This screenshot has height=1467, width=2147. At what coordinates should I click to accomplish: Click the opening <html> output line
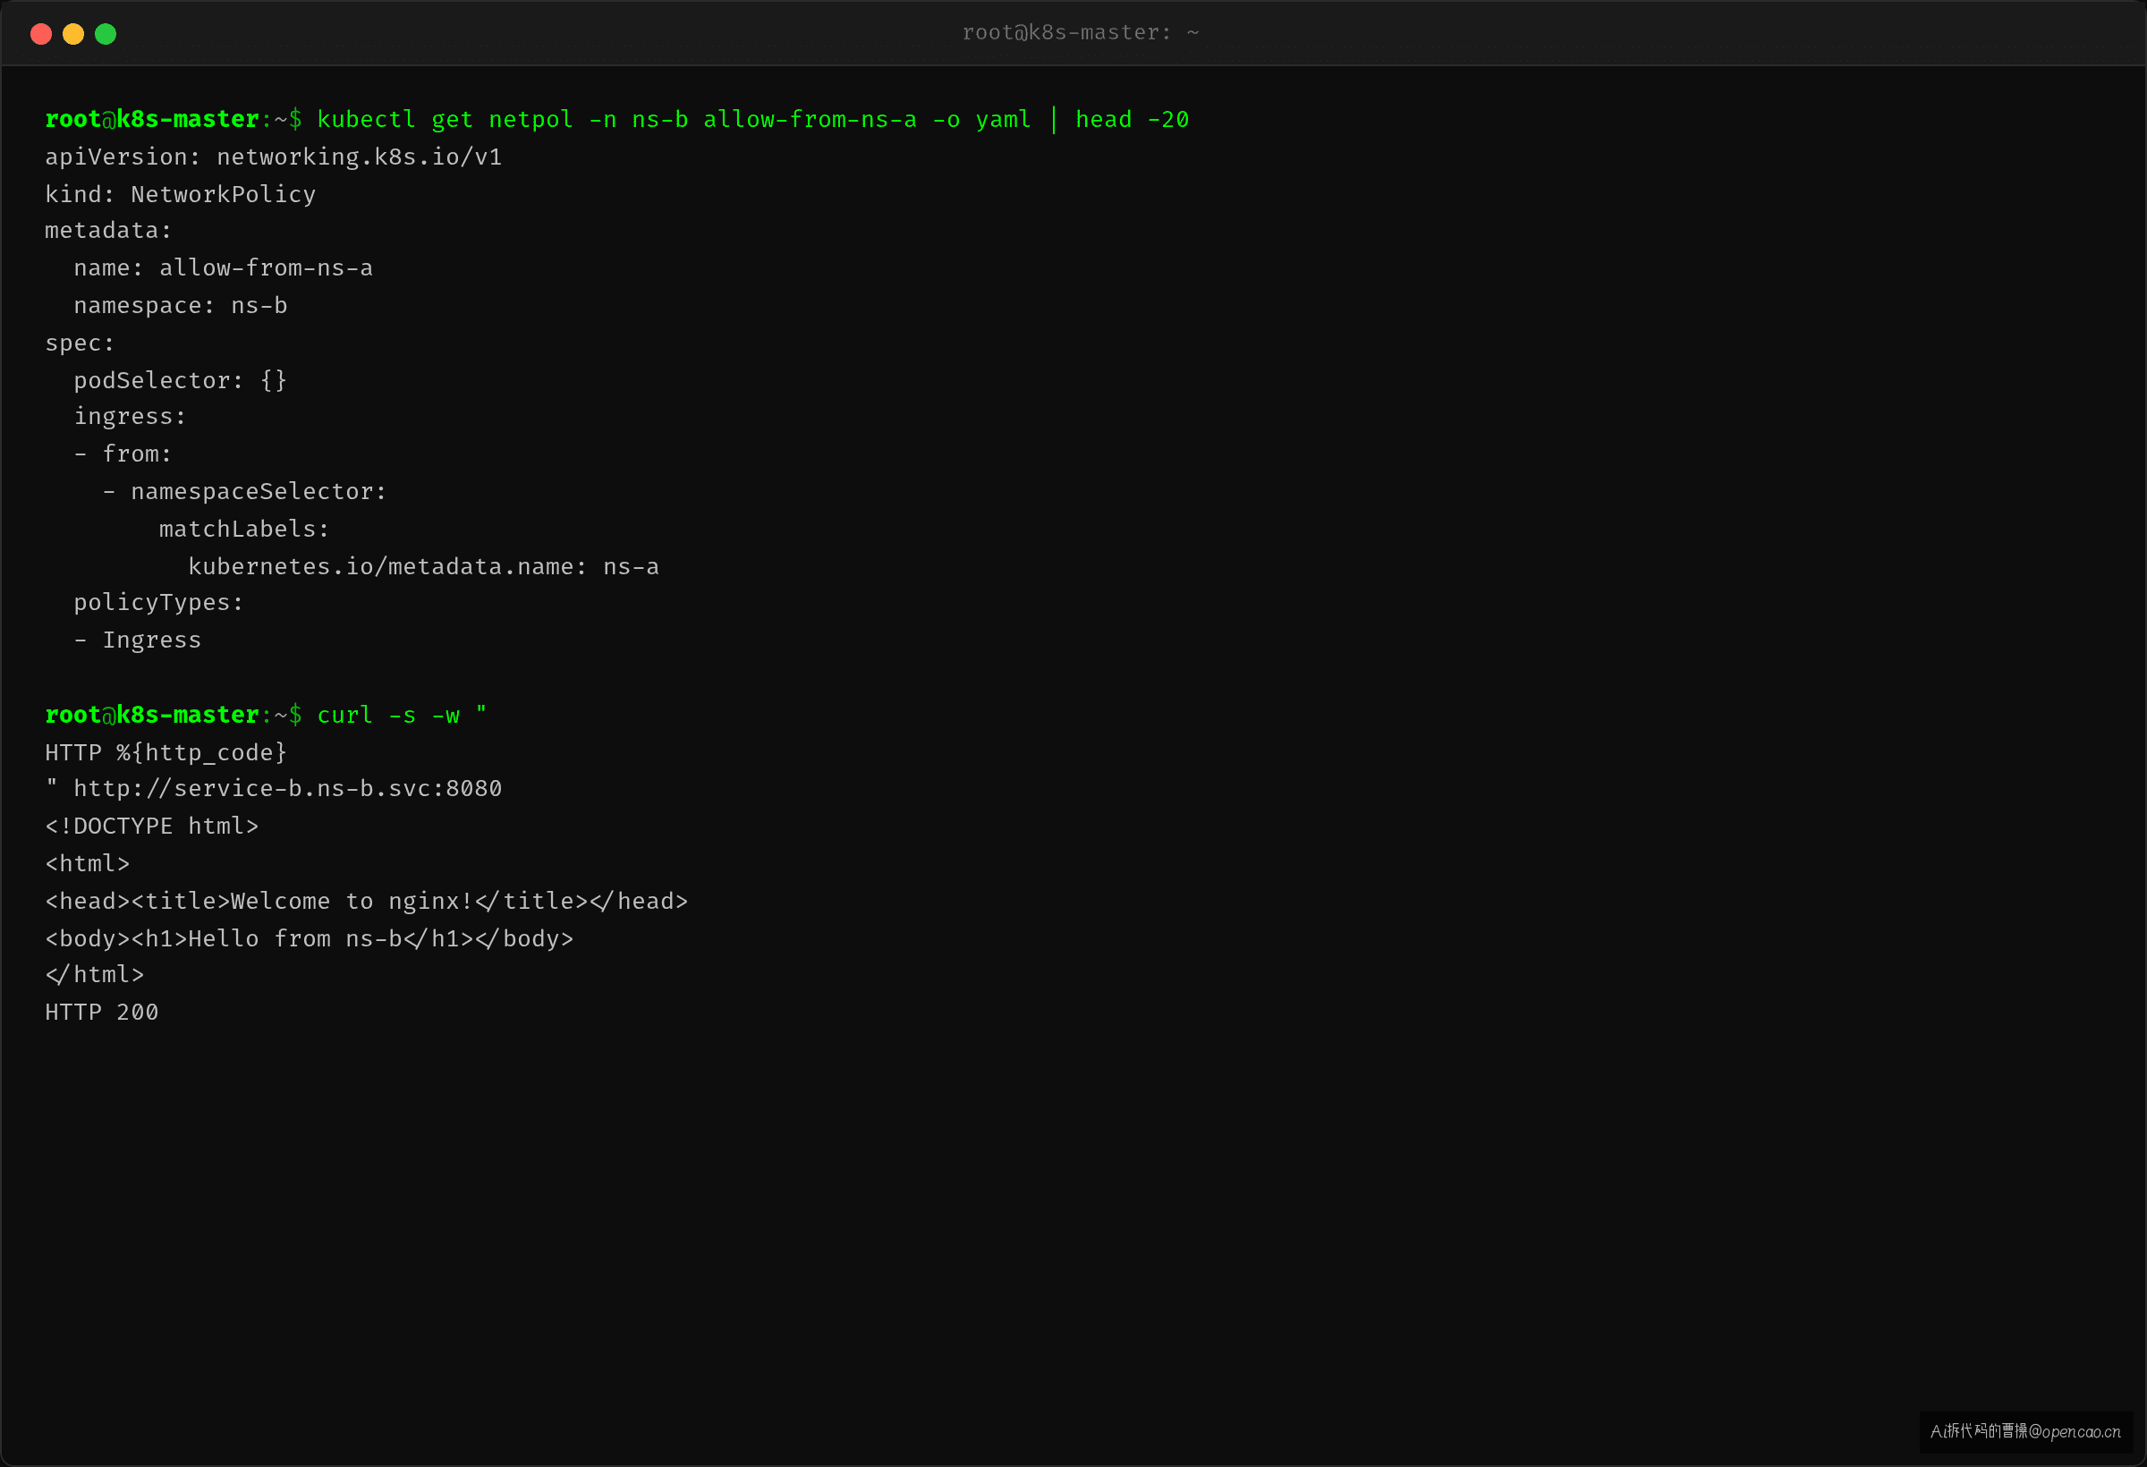click(x=88, y=864)
